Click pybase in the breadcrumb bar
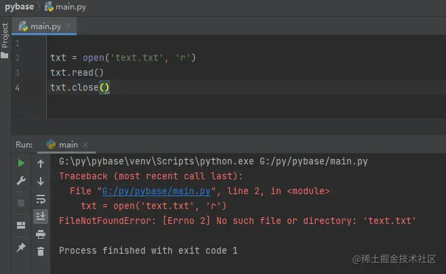 click(20, 7)
